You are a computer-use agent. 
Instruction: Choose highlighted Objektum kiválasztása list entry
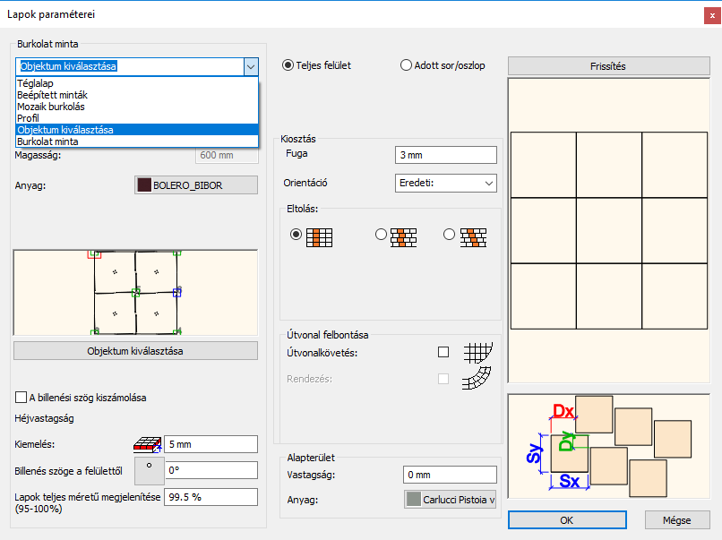click(137, 130)
